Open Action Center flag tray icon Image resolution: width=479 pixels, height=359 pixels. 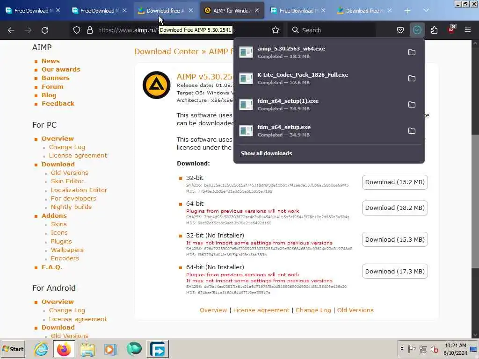(412, 349)
